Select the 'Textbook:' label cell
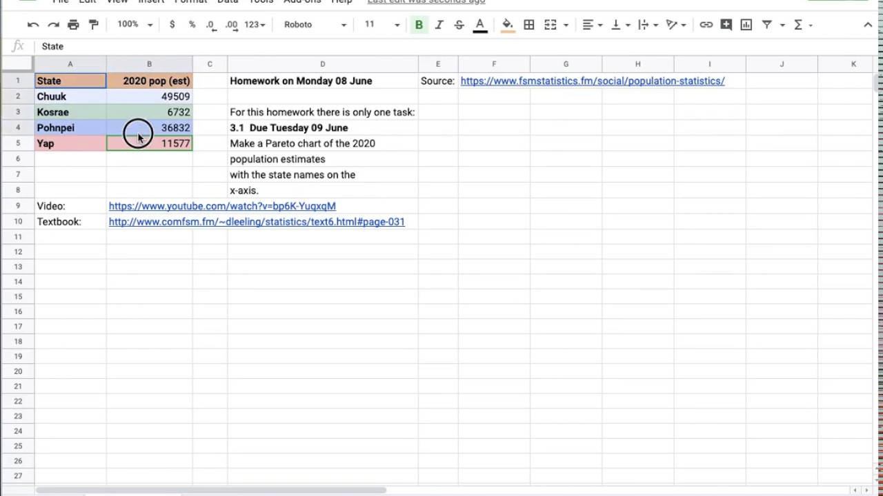The height and width of the screenshot is (496, 883). (70, 222)
